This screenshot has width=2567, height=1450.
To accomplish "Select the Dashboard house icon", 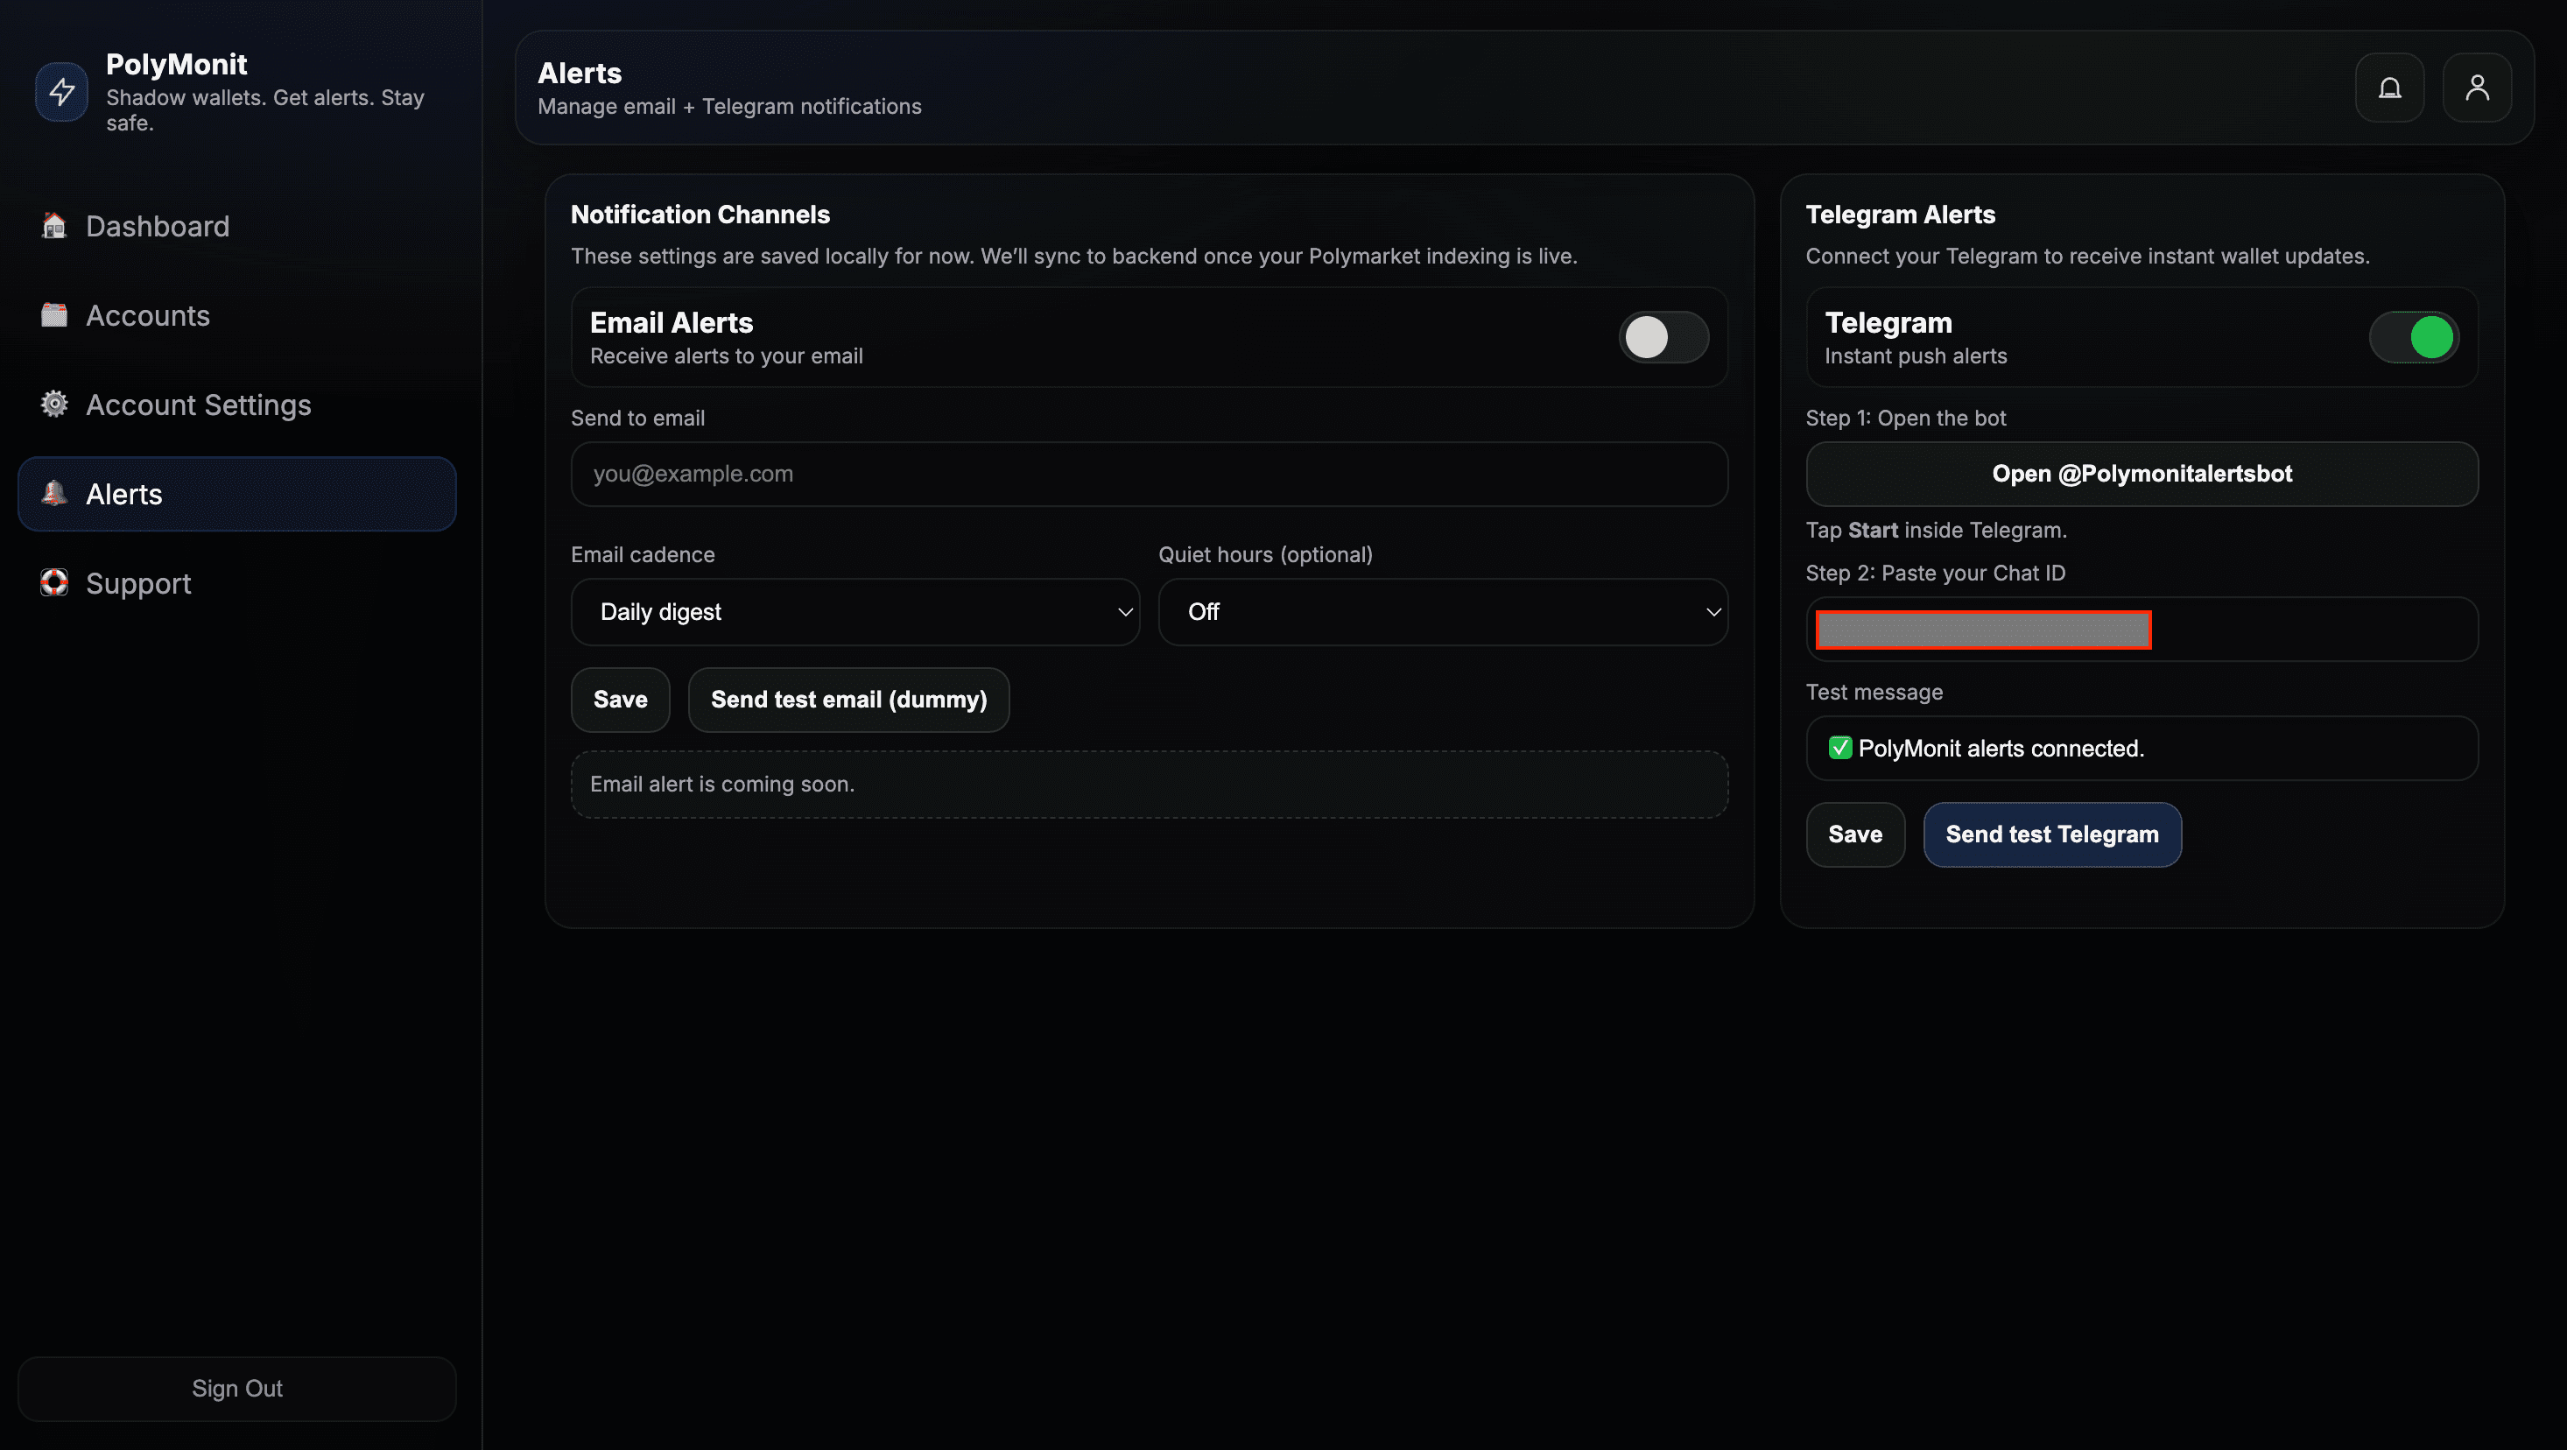I will coord(53,226).
